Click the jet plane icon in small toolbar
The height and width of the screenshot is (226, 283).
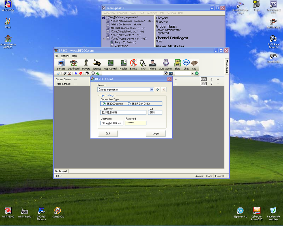(x=65, y=73)
